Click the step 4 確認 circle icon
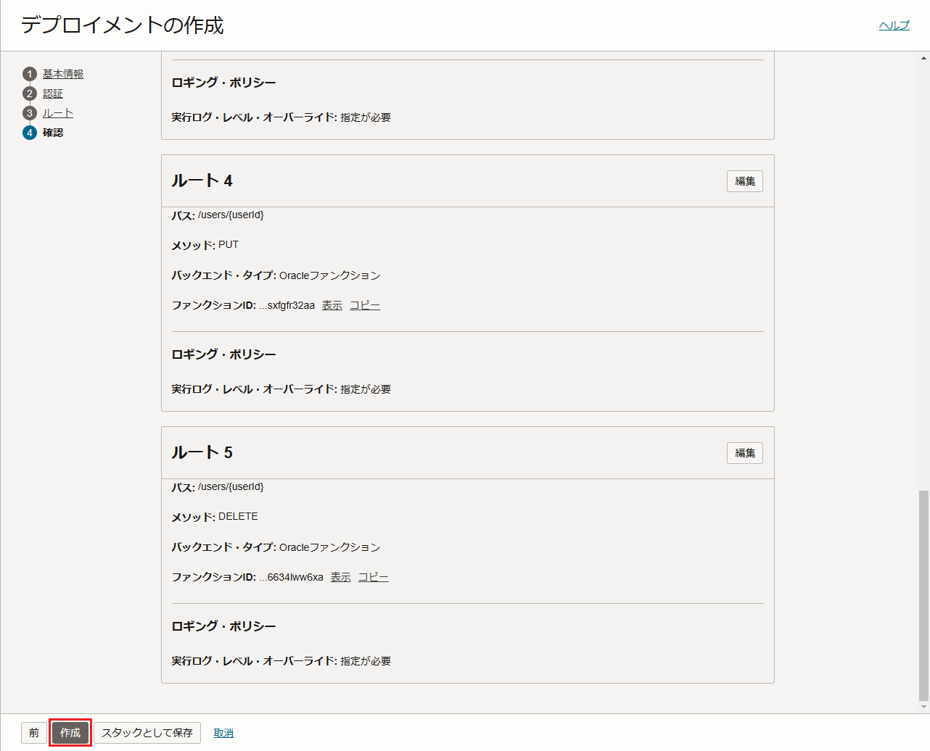930x751 pixels. click(x=30, y=133)
